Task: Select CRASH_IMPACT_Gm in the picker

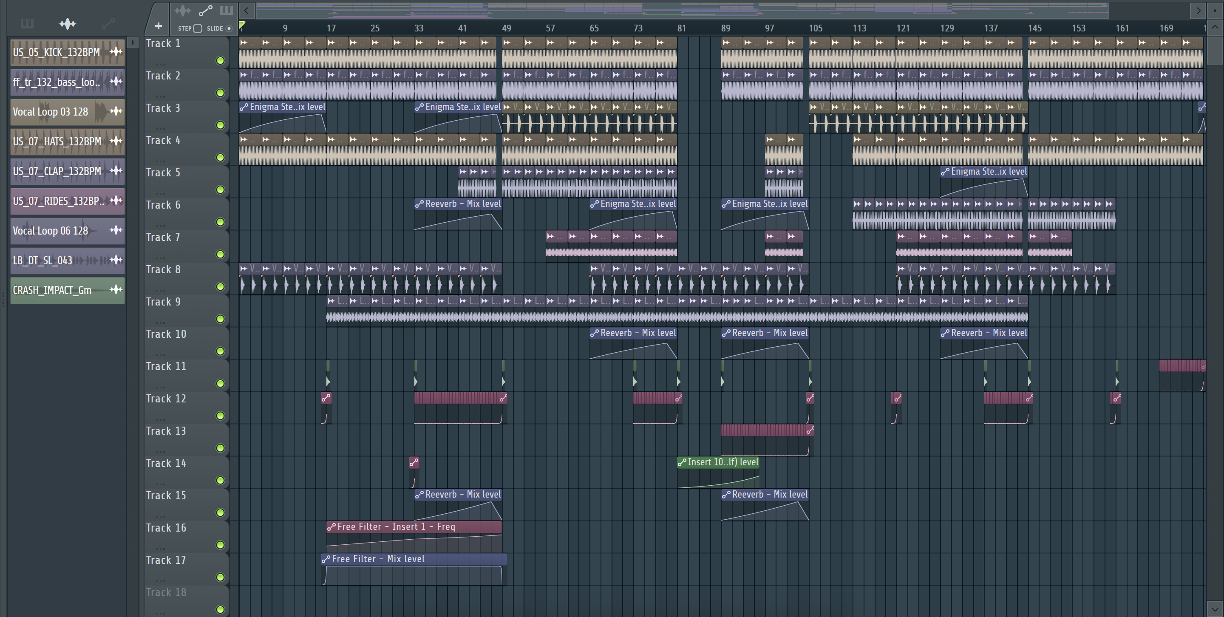Action: [x=68, y=290]
